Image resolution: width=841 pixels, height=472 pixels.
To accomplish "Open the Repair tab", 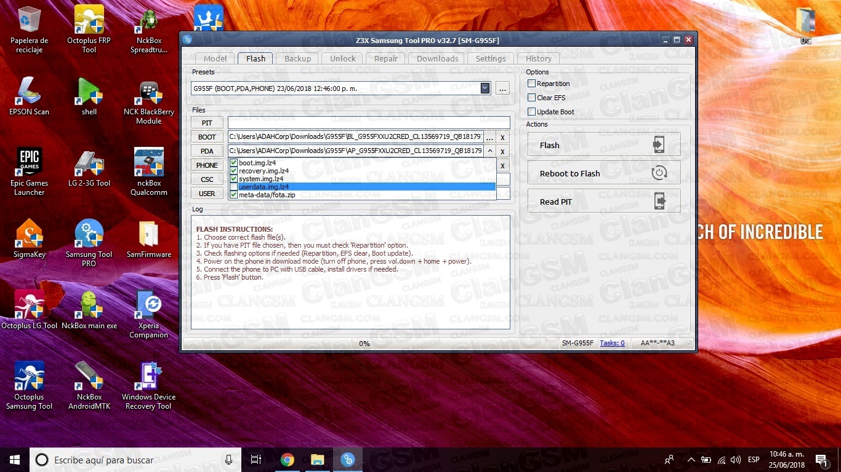I will [x=386, y=58].
